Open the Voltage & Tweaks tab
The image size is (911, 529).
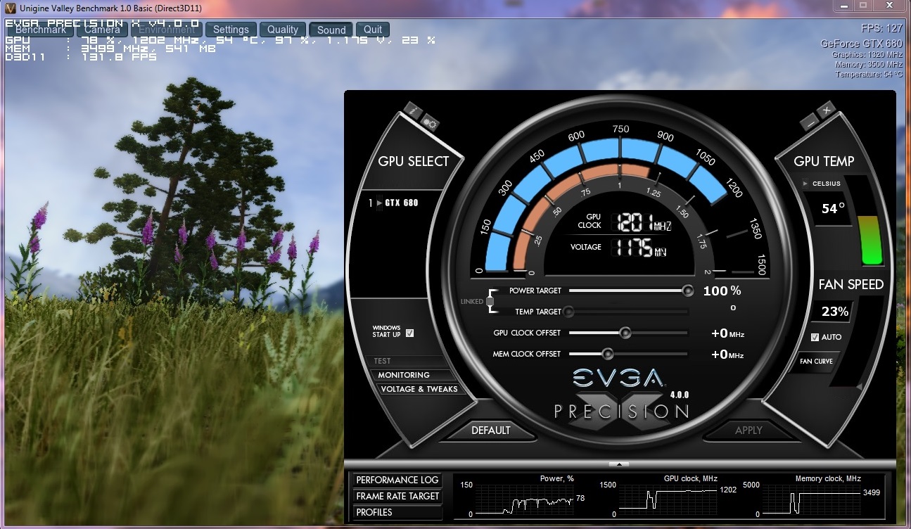pos(419,389)
